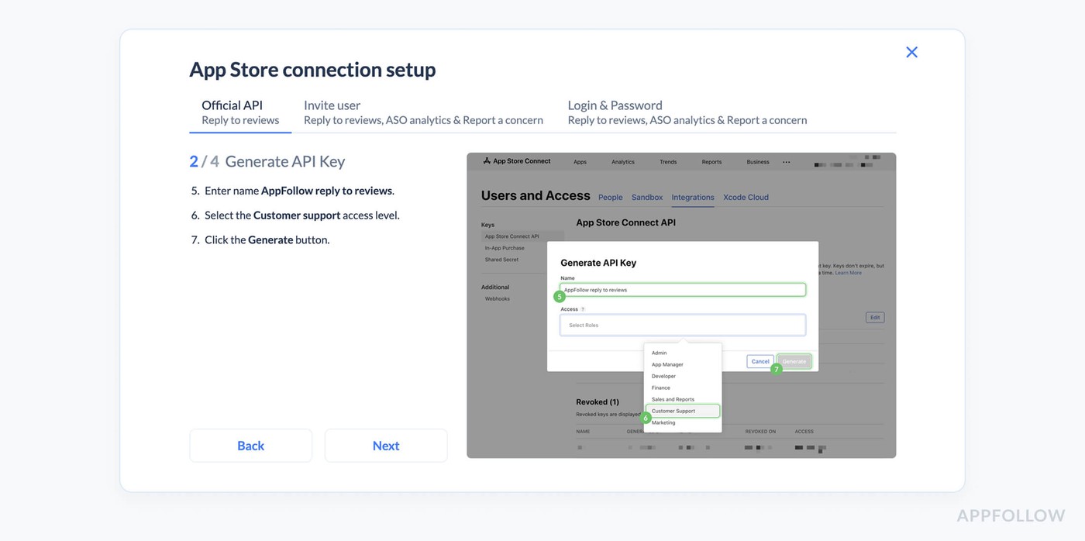Click the three-dots more menu icon

[x=787, y=162]
